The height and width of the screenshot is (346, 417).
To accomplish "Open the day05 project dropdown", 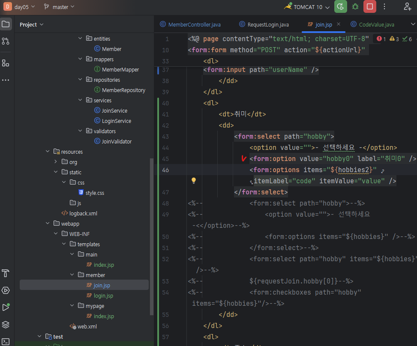I will point(24,7).
